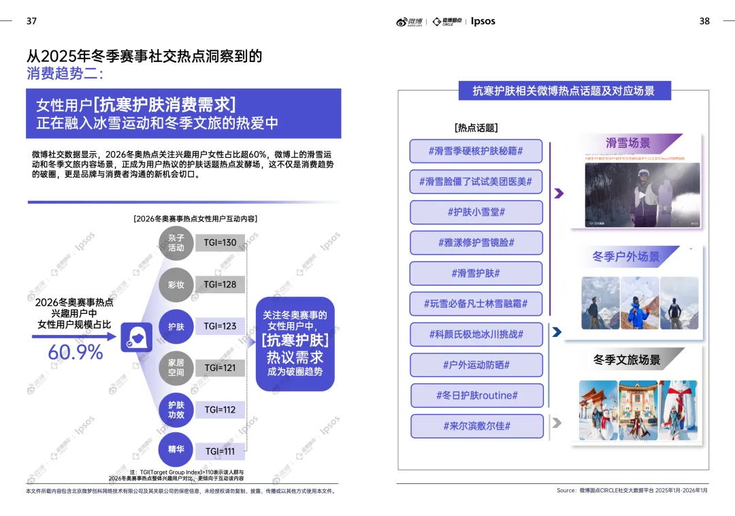Open the #冬日护肤routine# topic

[477, 395]
